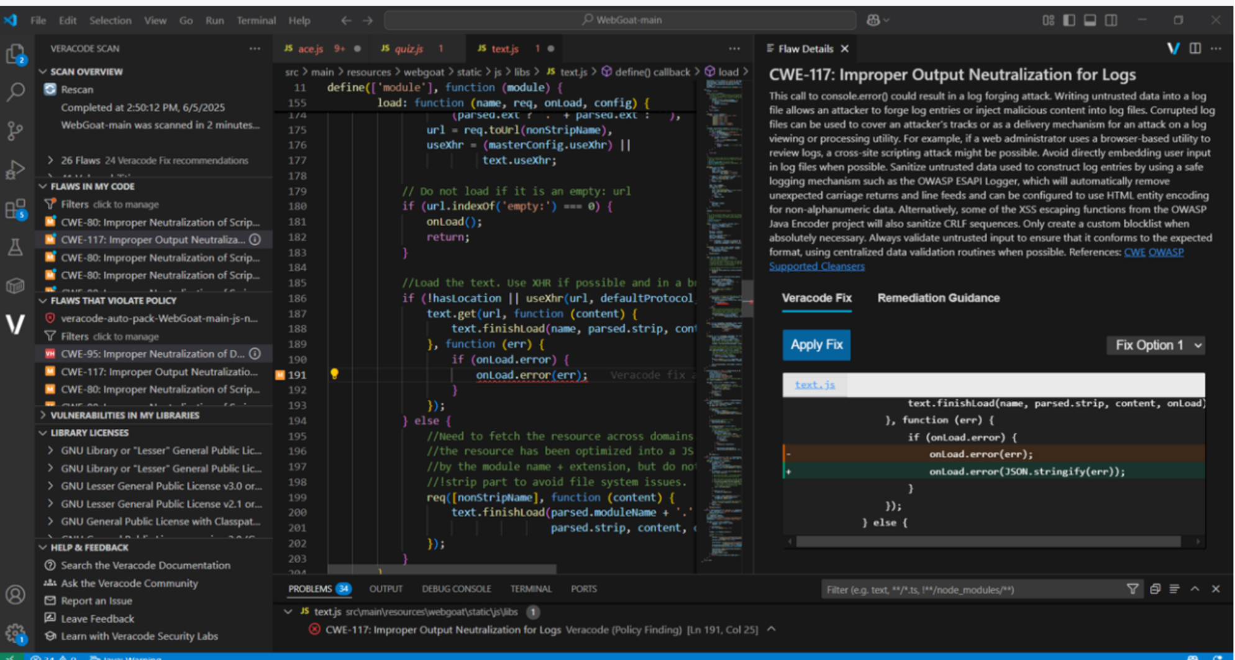
Task: Open the Fix Option 1 dropdown
Action: coord(1155,345)
